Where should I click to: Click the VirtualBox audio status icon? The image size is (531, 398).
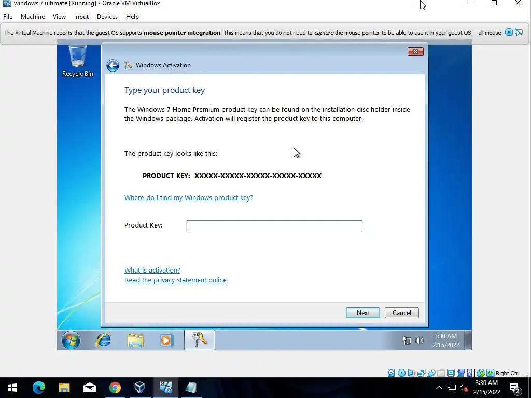coord(411,373)
